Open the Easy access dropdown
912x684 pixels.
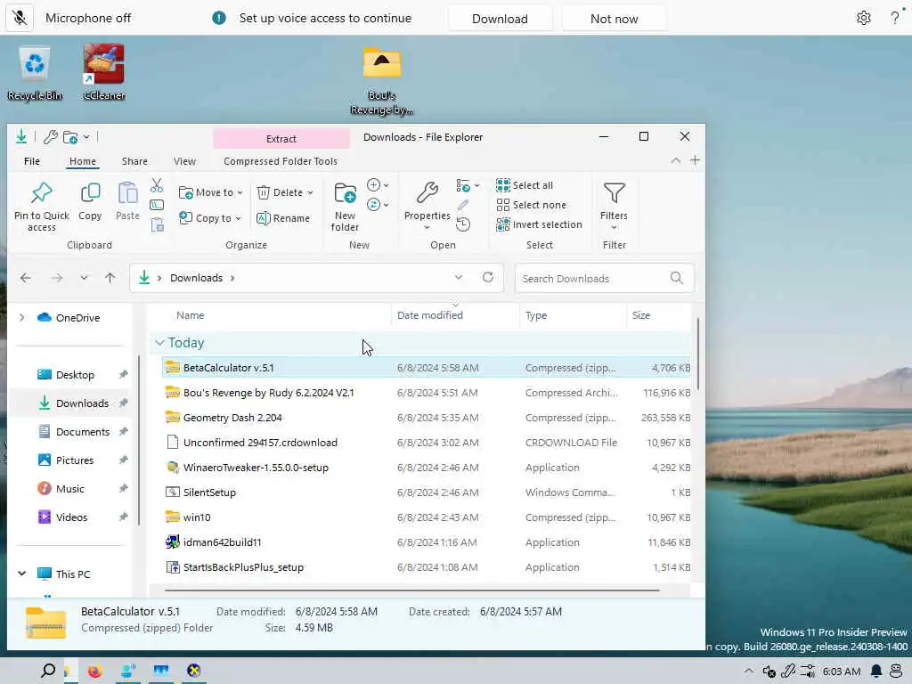pos(378,205)
